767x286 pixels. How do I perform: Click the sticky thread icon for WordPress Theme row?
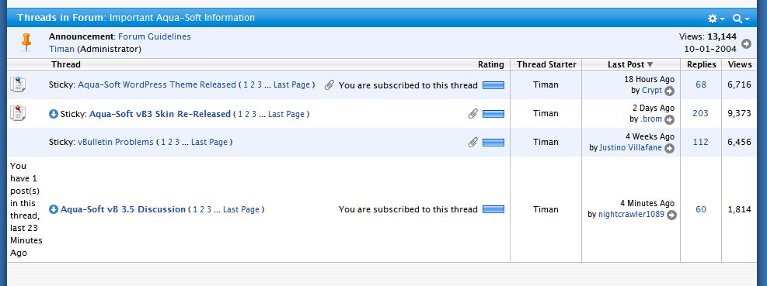[18, 84]
